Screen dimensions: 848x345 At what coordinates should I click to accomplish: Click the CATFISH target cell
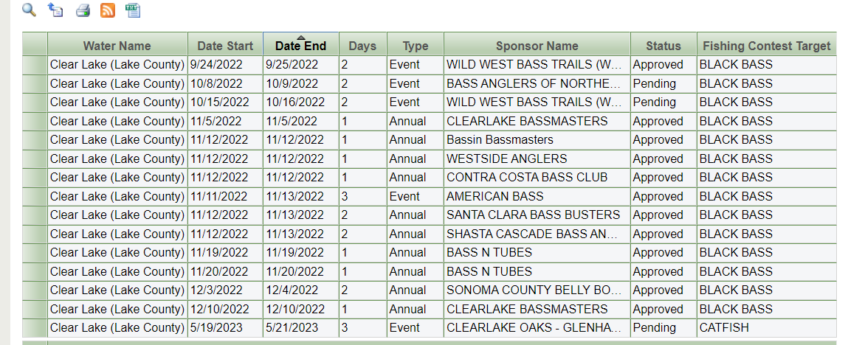pos(725,328)
